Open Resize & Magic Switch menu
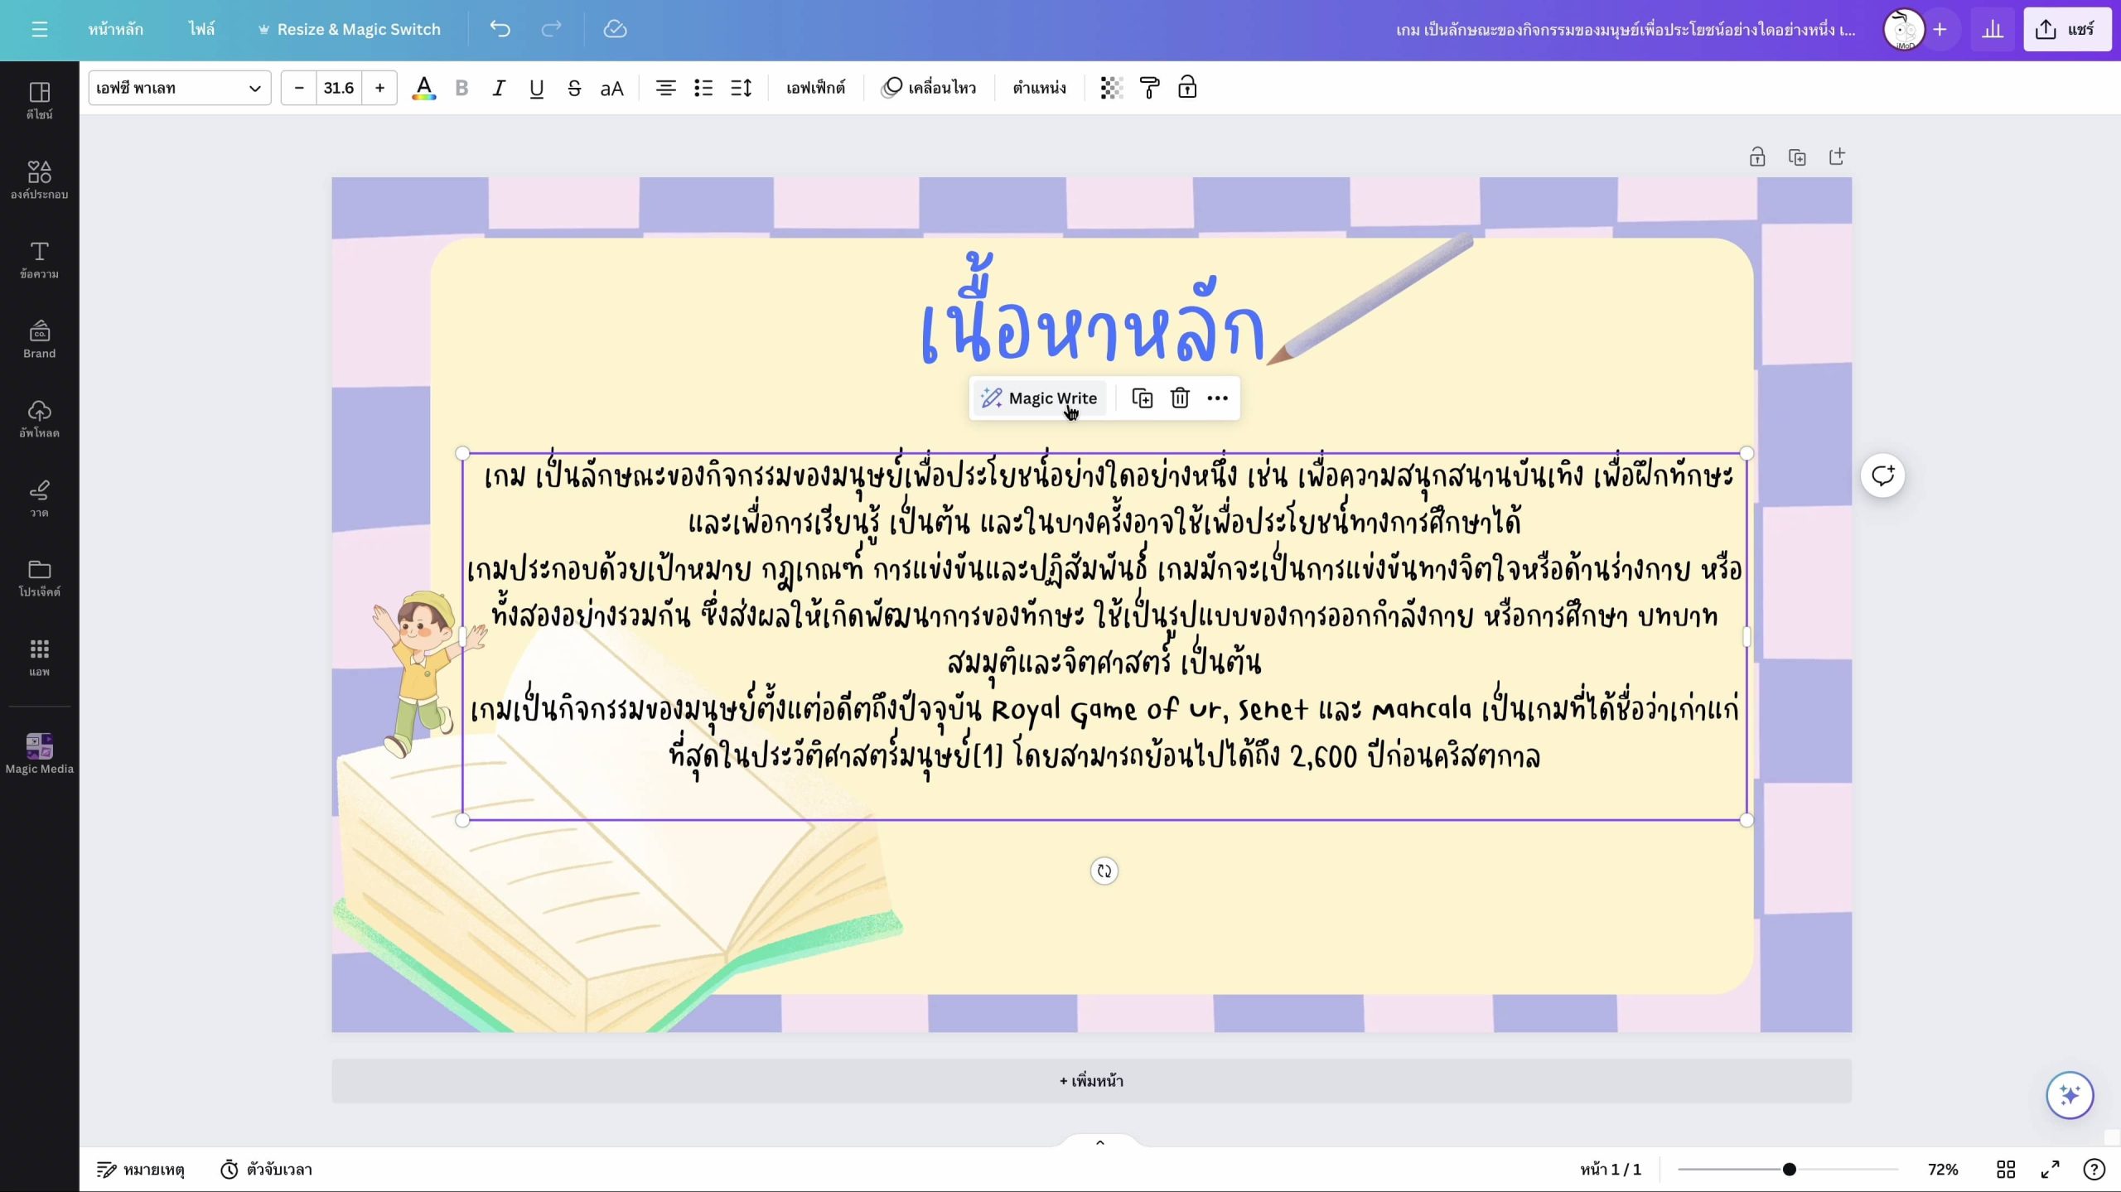 pos(349,29)
